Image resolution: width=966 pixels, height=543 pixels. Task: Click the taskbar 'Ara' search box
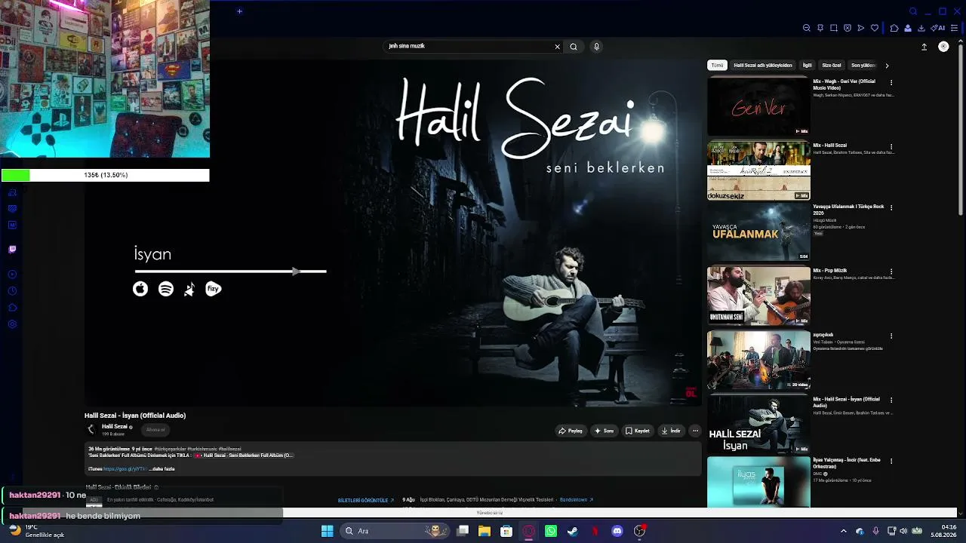394,531
